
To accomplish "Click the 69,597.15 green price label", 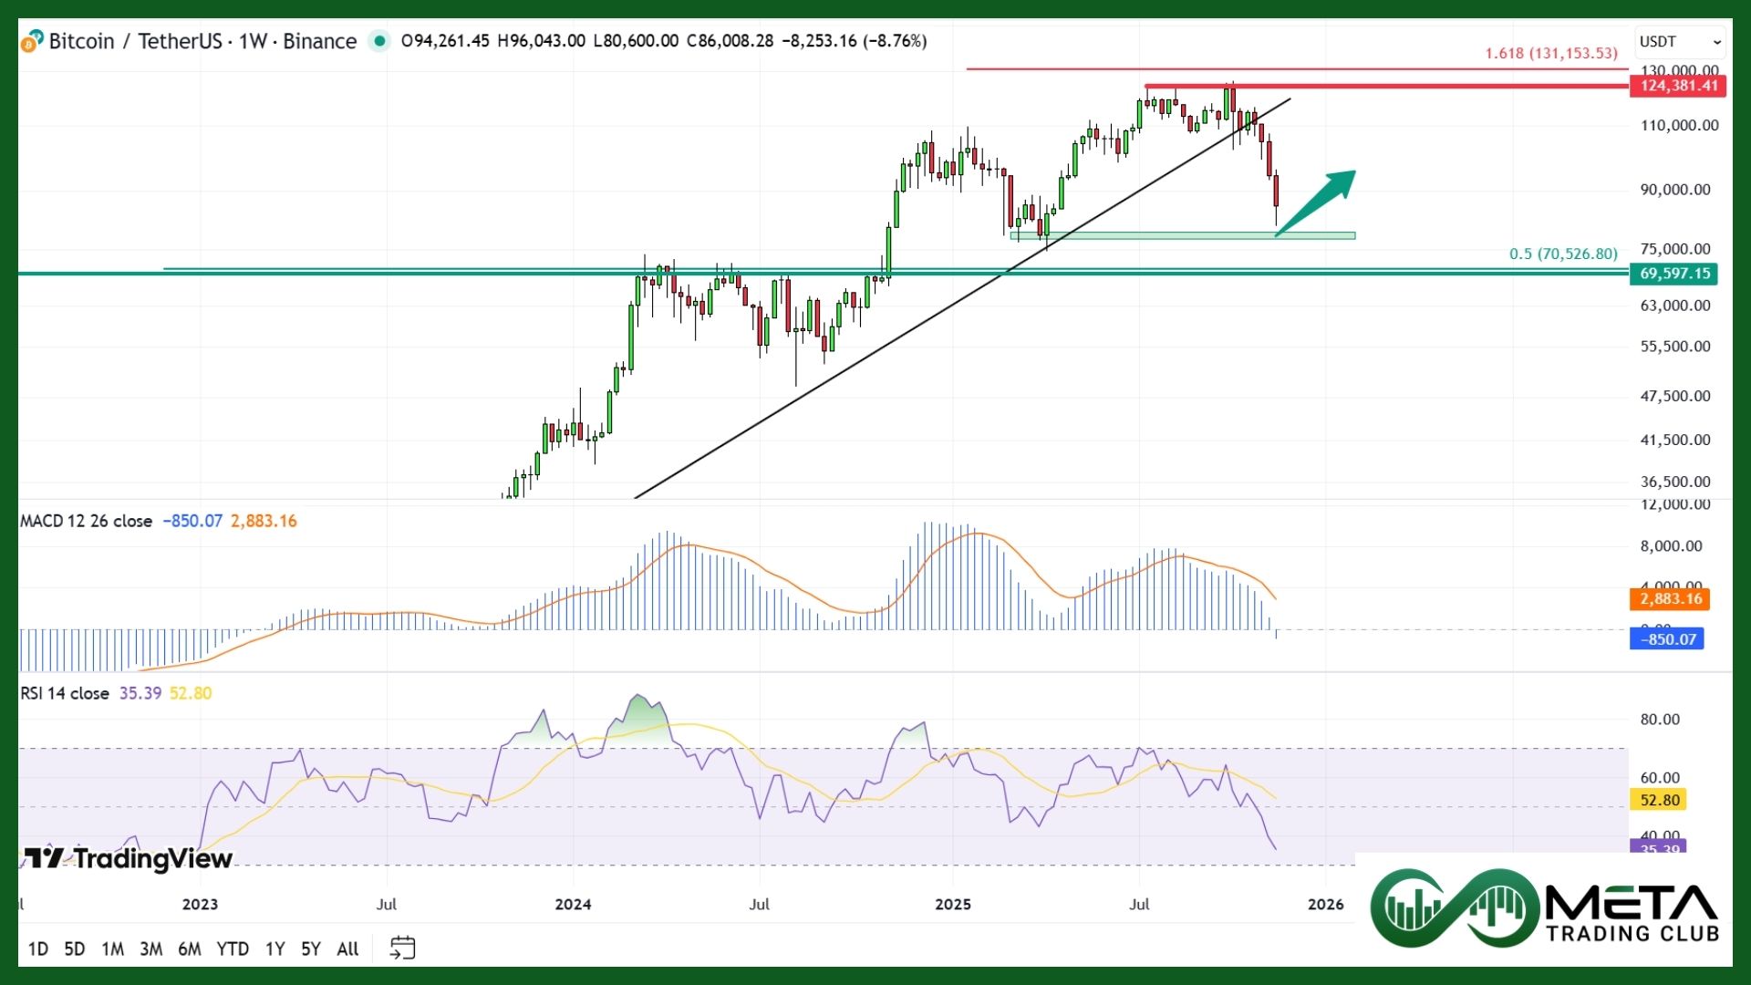I will [x=1674, y=274].
